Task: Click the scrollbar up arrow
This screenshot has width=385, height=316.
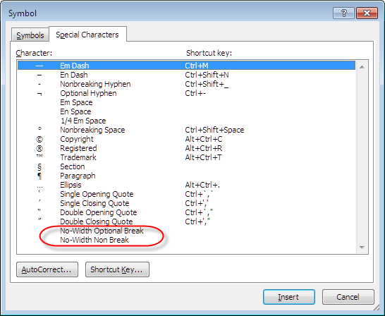Action: point(362,67)
